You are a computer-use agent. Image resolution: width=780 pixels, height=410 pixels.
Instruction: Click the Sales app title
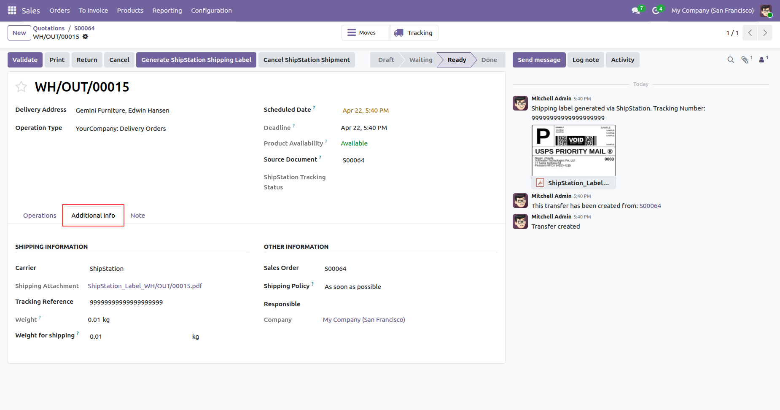click(x=31, y=11)
